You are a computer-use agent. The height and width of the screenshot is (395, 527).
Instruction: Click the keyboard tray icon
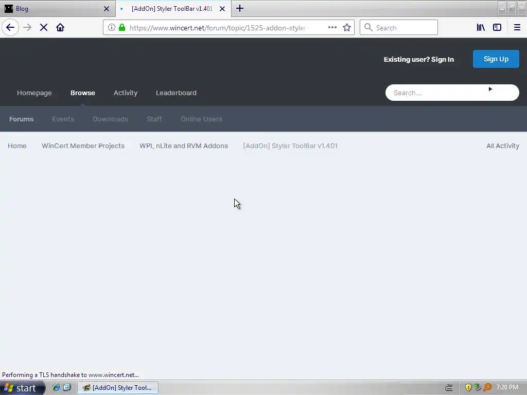coord(449,388)
